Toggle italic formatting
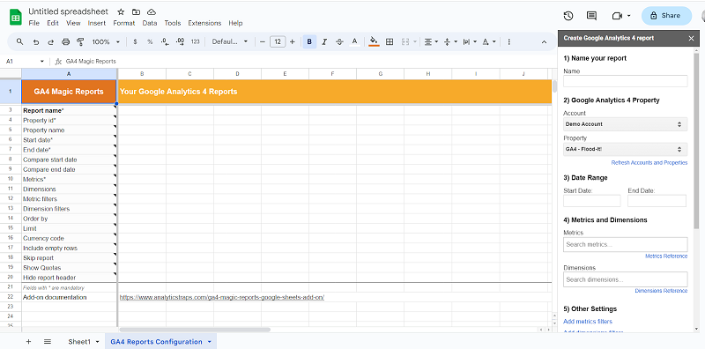Viewport: 705px width, 349px height. (x=324, y=41)
